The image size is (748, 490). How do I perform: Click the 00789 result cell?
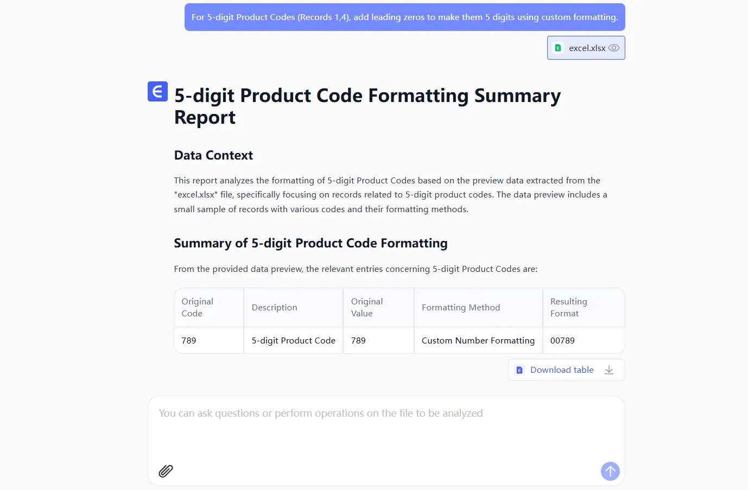coord(562,341)
